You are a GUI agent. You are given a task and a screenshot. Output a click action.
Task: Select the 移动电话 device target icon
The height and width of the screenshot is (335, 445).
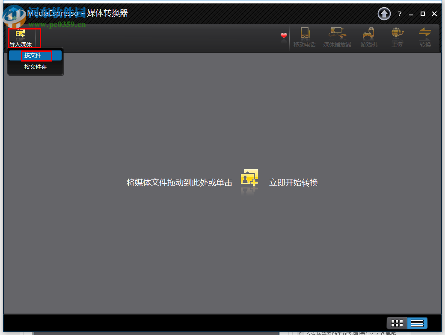coord(304,37)
